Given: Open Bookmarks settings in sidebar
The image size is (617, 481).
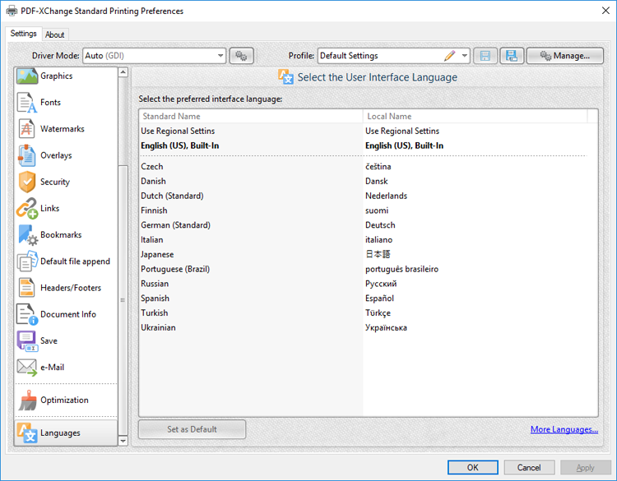Looking at the screenshot, I should pos(61,235).
